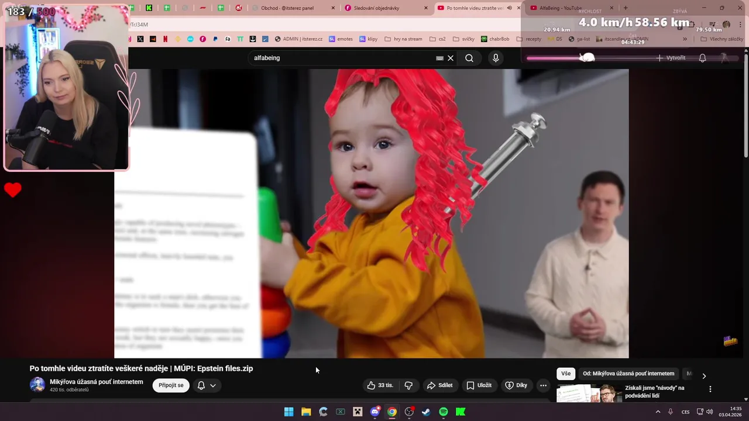This screenshot has width=749, height=421.
Task: Close the 'Sledování objednávky' tab
Action: [426, 8]
